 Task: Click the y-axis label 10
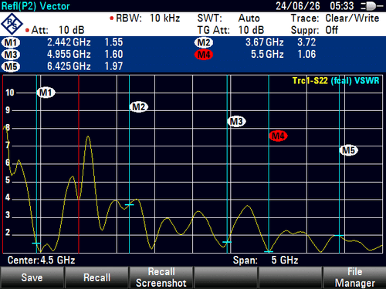coord(10,92)
